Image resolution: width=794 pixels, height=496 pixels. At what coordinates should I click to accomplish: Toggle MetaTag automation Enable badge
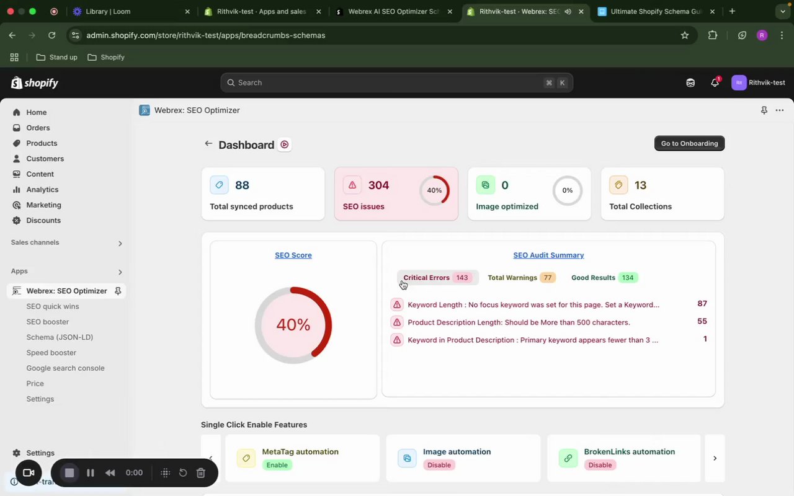click(277, 465)
